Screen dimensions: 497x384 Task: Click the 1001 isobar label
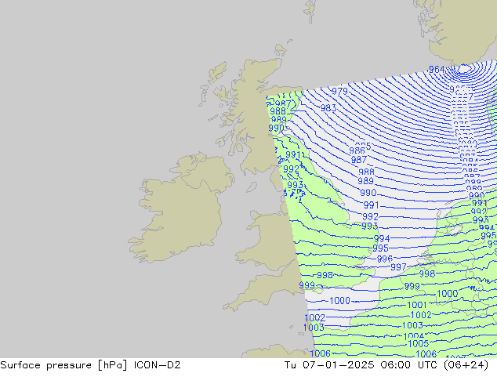pyautogui.click(x=417, y=305)
